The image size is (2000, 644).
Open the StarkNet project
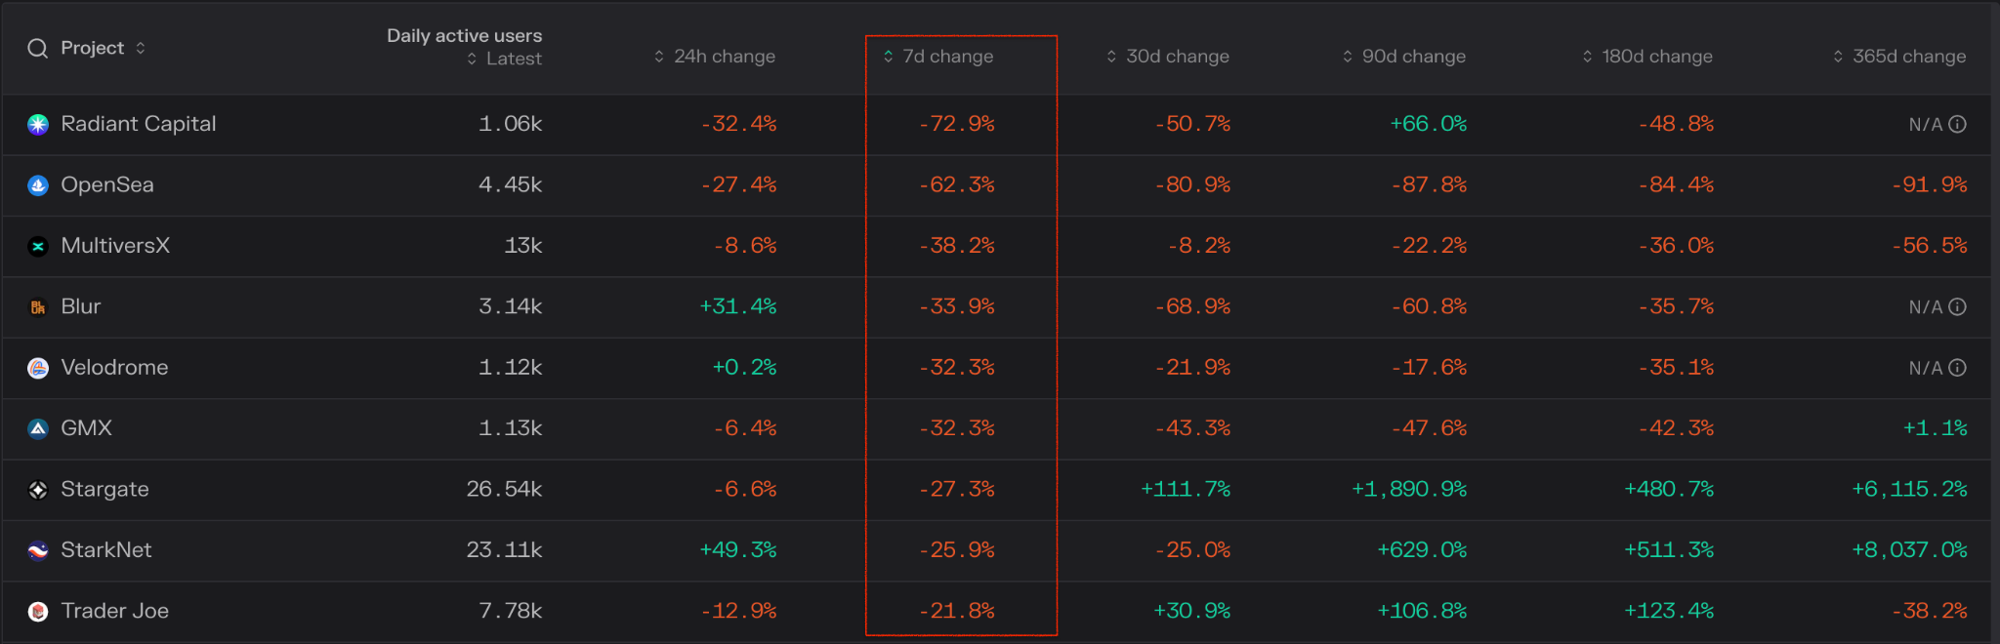tap(106, 549)
